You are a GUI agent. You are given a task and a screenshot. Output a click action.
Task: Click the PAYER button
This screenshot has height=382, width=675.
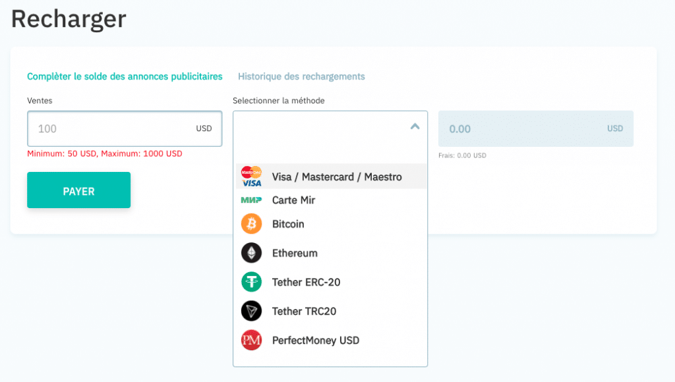tap(79, 190)
